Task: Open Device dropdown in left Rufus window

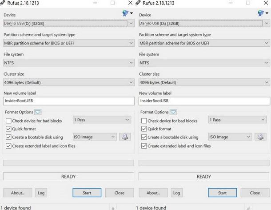Action: [x=69, y=23]
